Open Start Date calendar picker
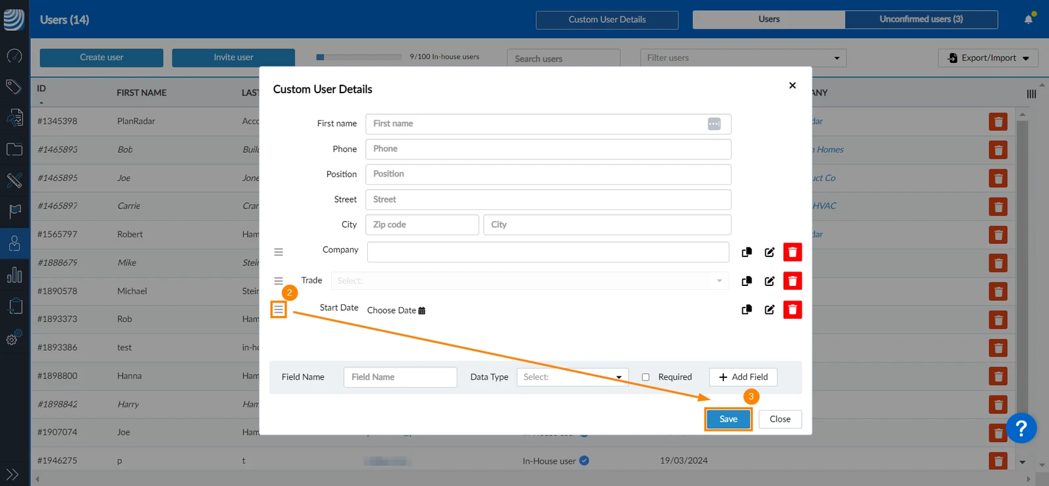The image size is (1049, 486). [x=422, y=310]
